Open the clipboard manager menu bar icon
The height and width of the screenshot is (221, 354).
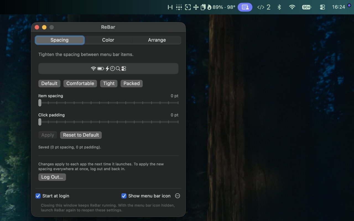(203, 7)
